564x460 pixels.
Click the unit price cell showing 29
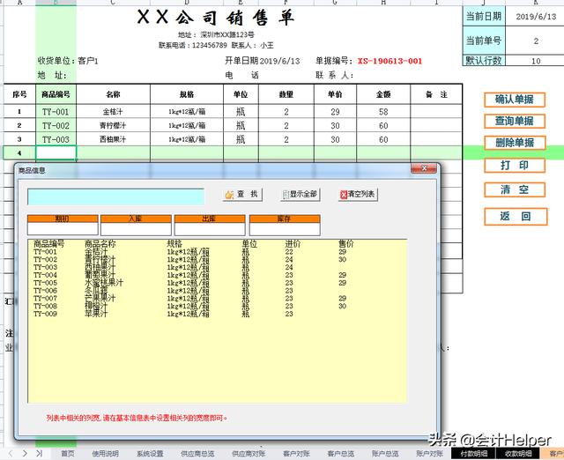click(335, 112)
